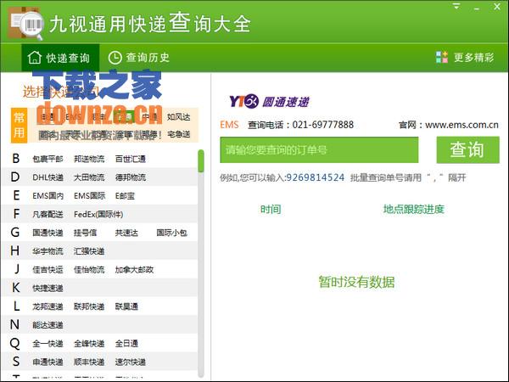
Task: Select 如风达 in common couriers
Action: (178, 117)
